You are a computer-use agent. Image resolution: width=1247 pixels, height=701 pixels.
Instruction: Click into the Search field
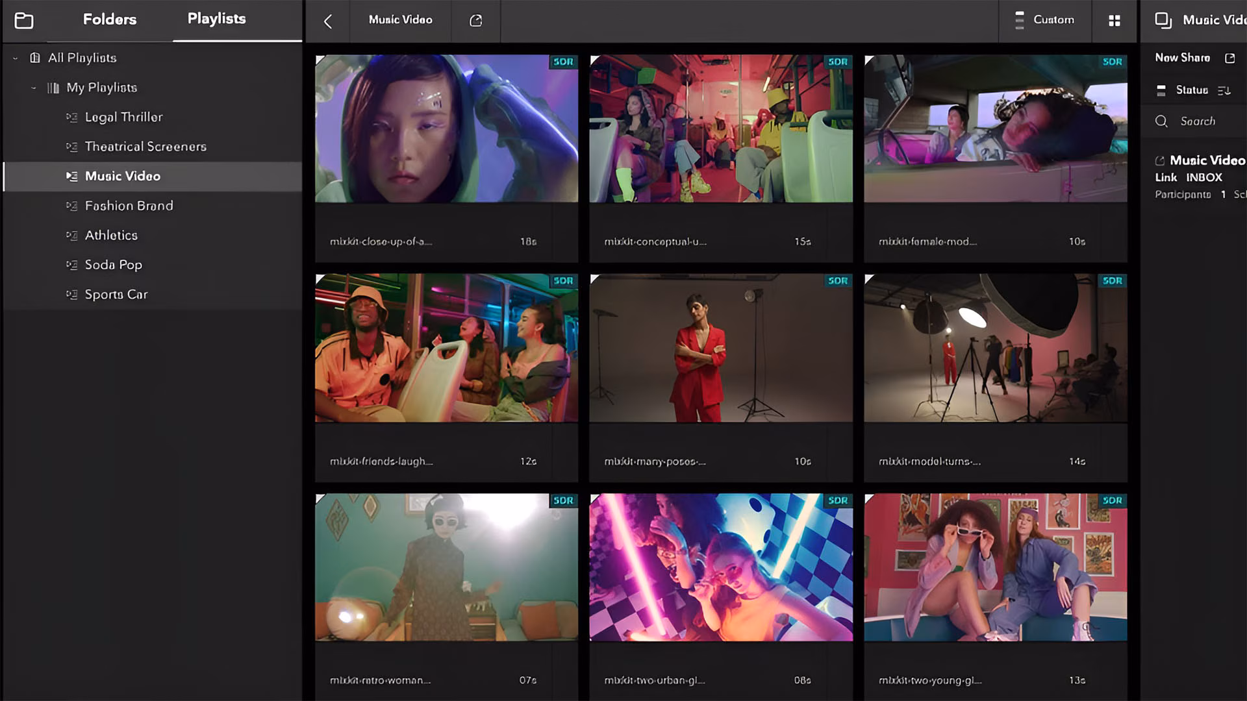[x=1198, y=121]
